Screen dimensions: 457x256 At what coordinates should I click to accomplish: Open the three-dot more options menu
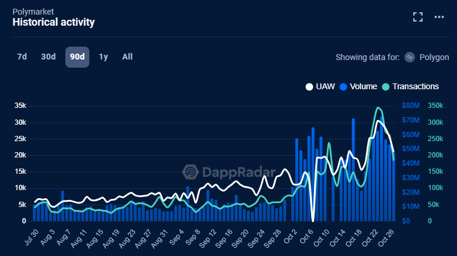coord(439,17)
